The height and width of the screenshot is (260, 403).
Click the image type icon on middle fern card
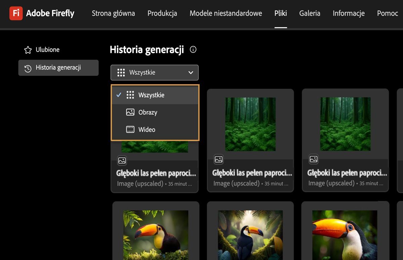coord(219,160)
